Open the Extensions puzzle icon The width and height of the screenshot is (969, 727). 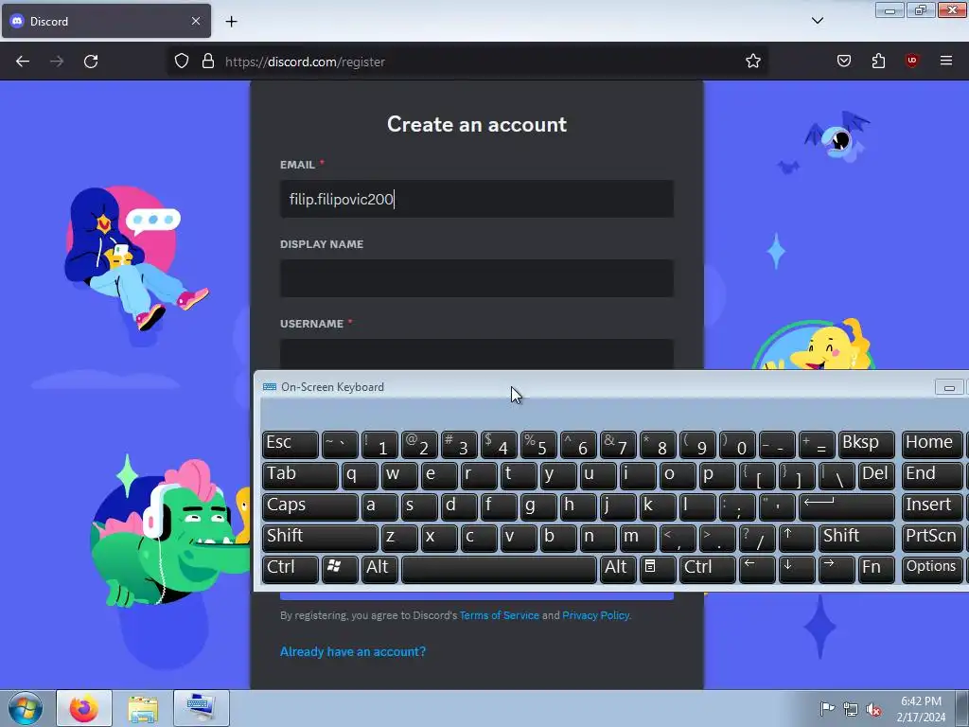click(x=878, y=61)
